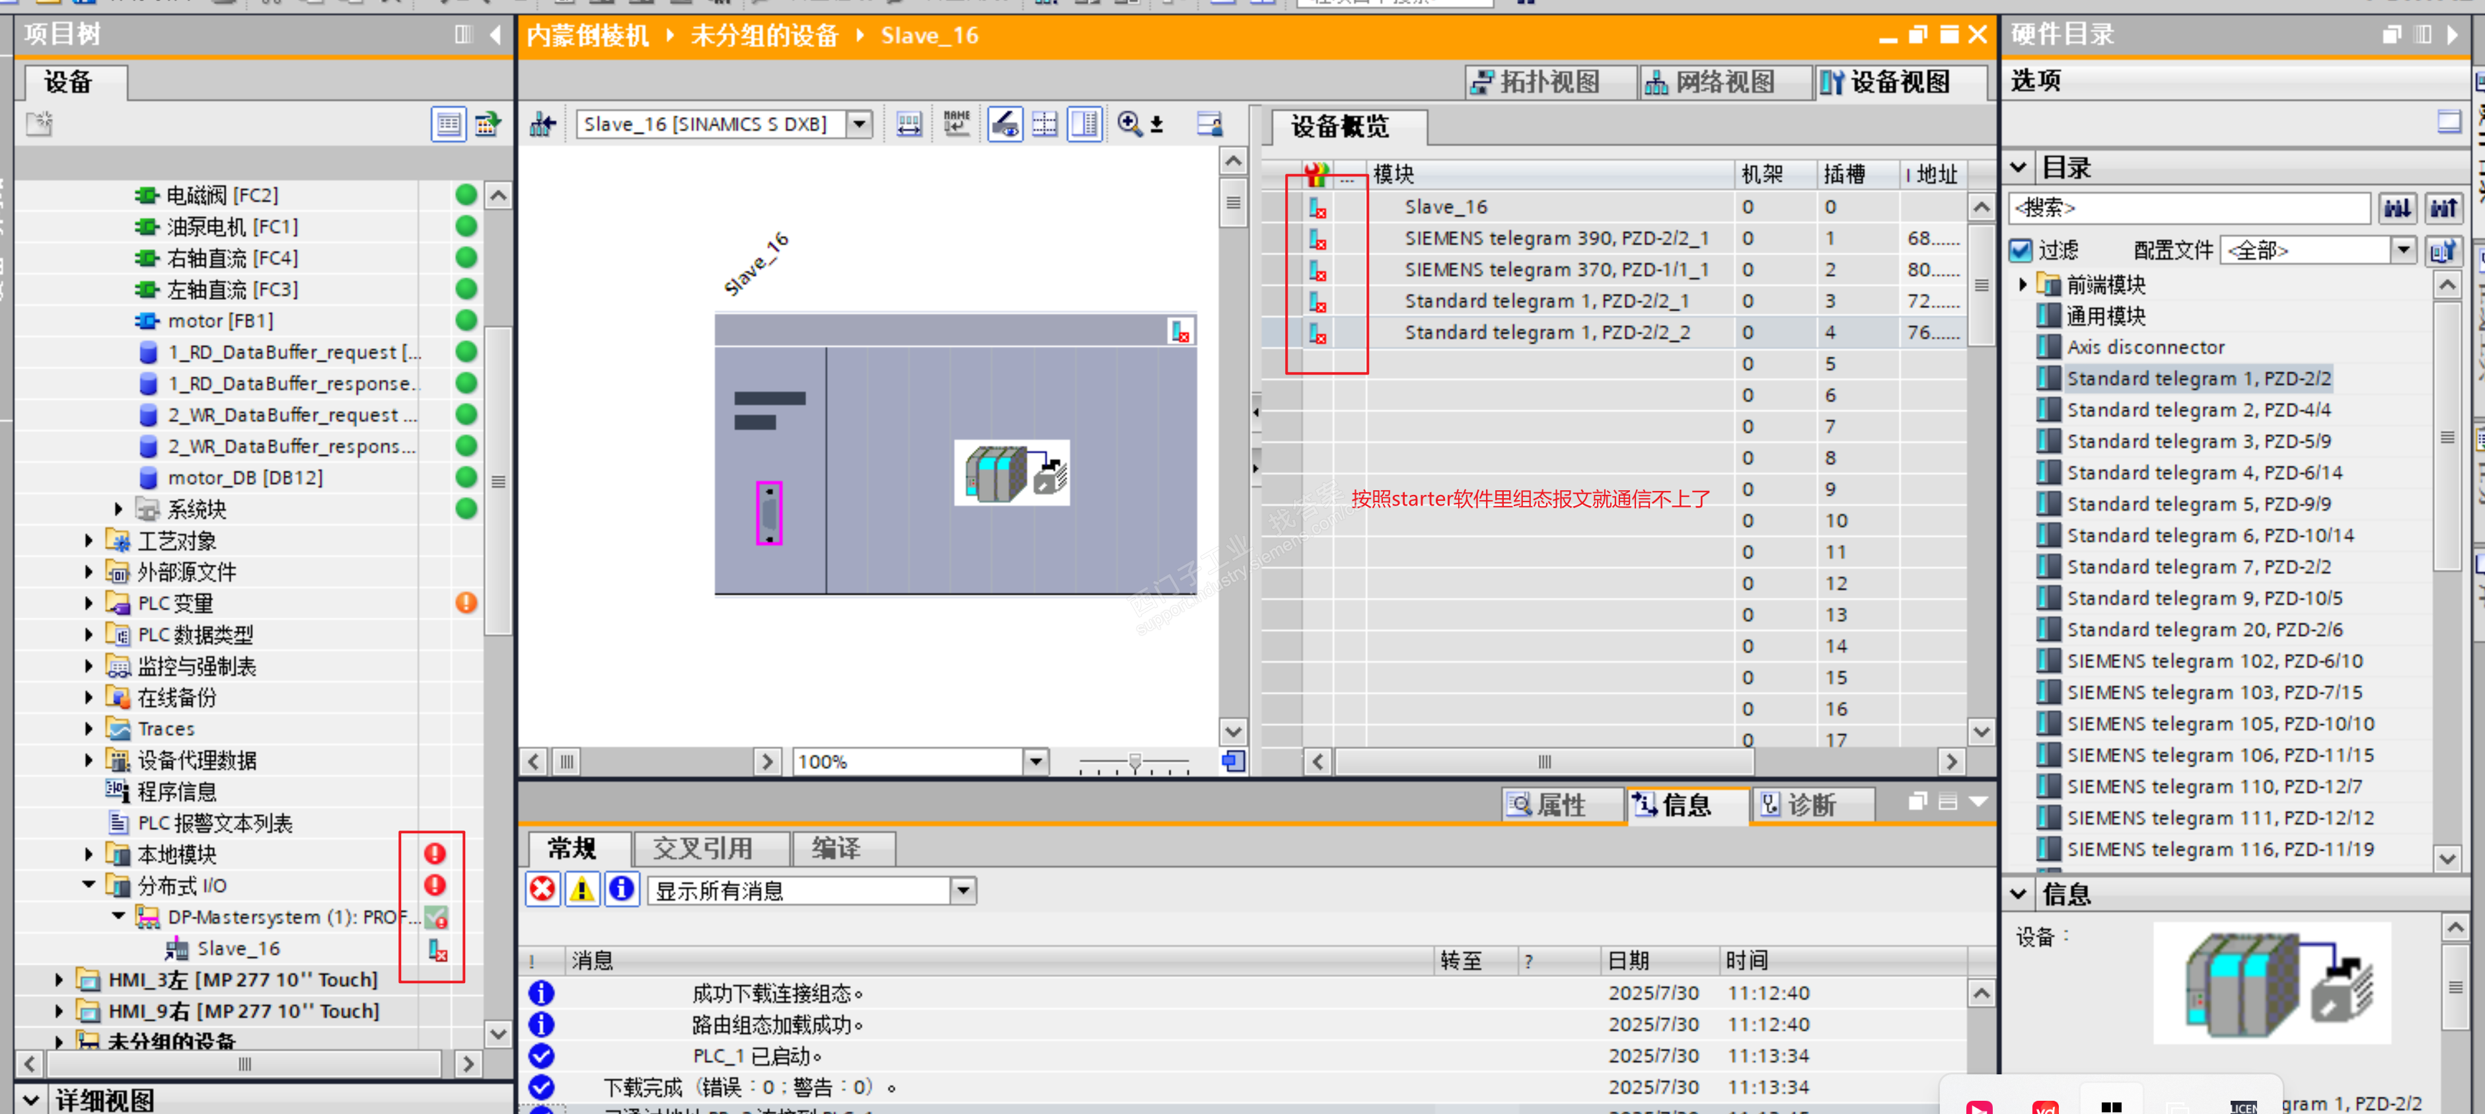The width and height of the screenshot is (2485, 1114).
Task: Click the show address areas icon in toolbar
Action: click(x=908, y=124)
